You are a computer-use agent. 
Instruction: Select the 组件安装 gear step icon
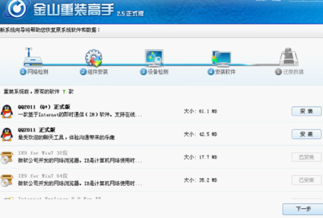pos(94,58)
